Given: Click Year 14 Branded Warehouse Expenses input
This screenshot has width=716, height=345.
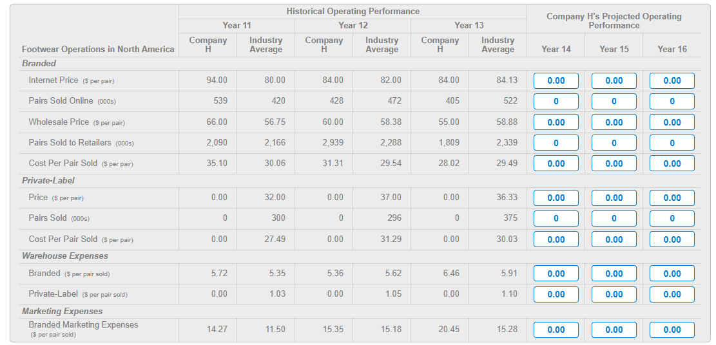Looking at the screenshot, I should click(x=556, y=274).
